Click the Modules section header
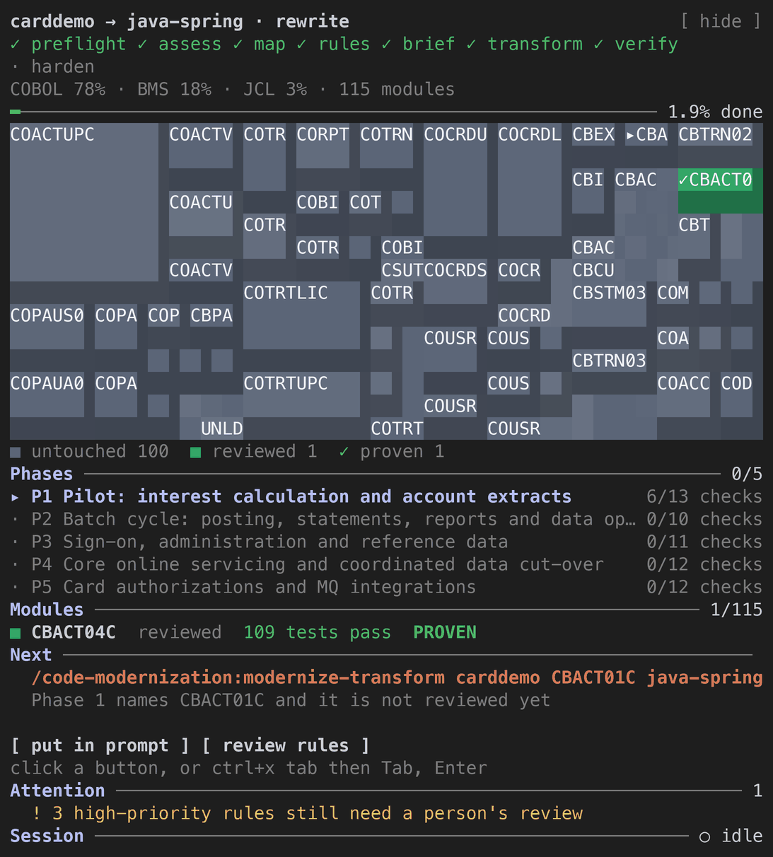773x857 pixels. [x=47, y=610]
